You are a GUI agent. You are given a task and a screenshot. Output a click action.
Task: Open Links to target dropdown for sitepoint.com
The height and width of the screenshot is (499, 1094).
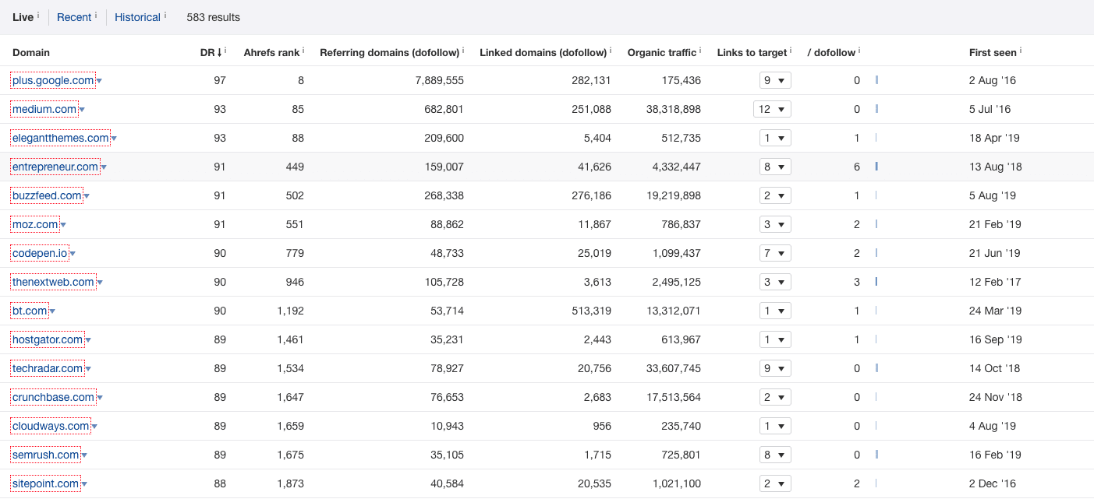pos(775,483)
